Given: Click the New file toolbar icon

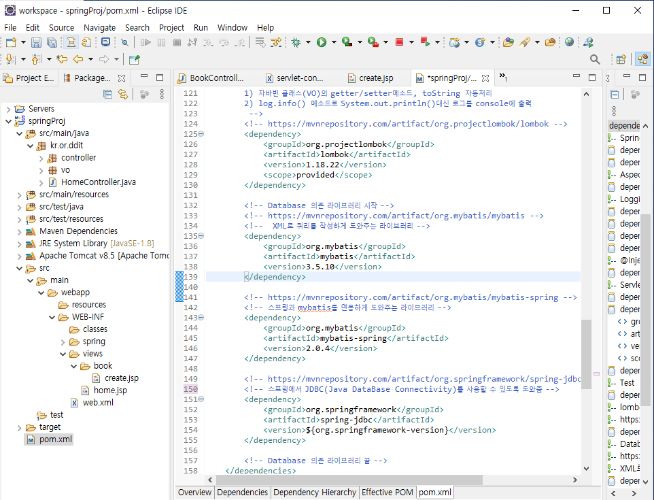Looking at the screenshot, I should click(x=12, y=42).
